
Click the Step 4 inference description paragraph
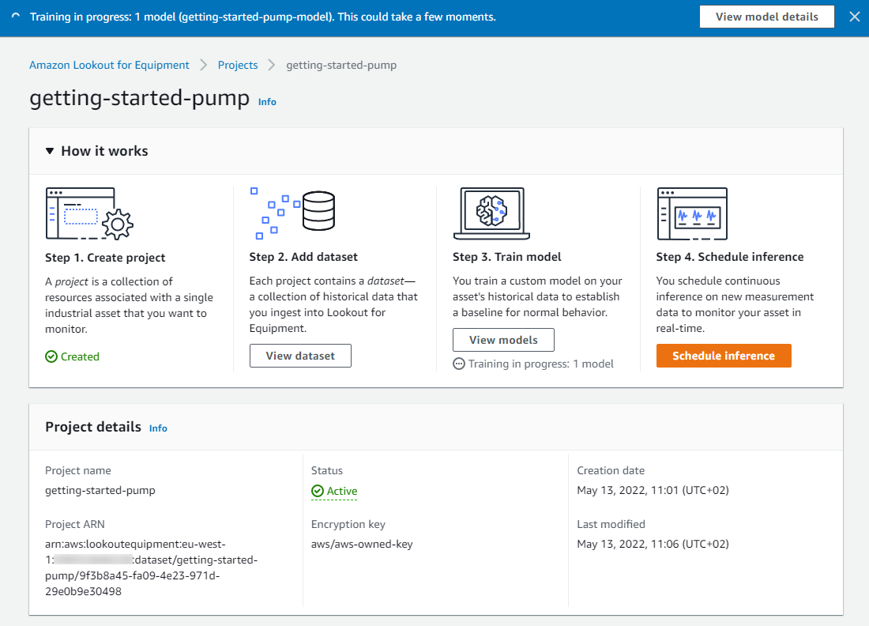point(735,304)
